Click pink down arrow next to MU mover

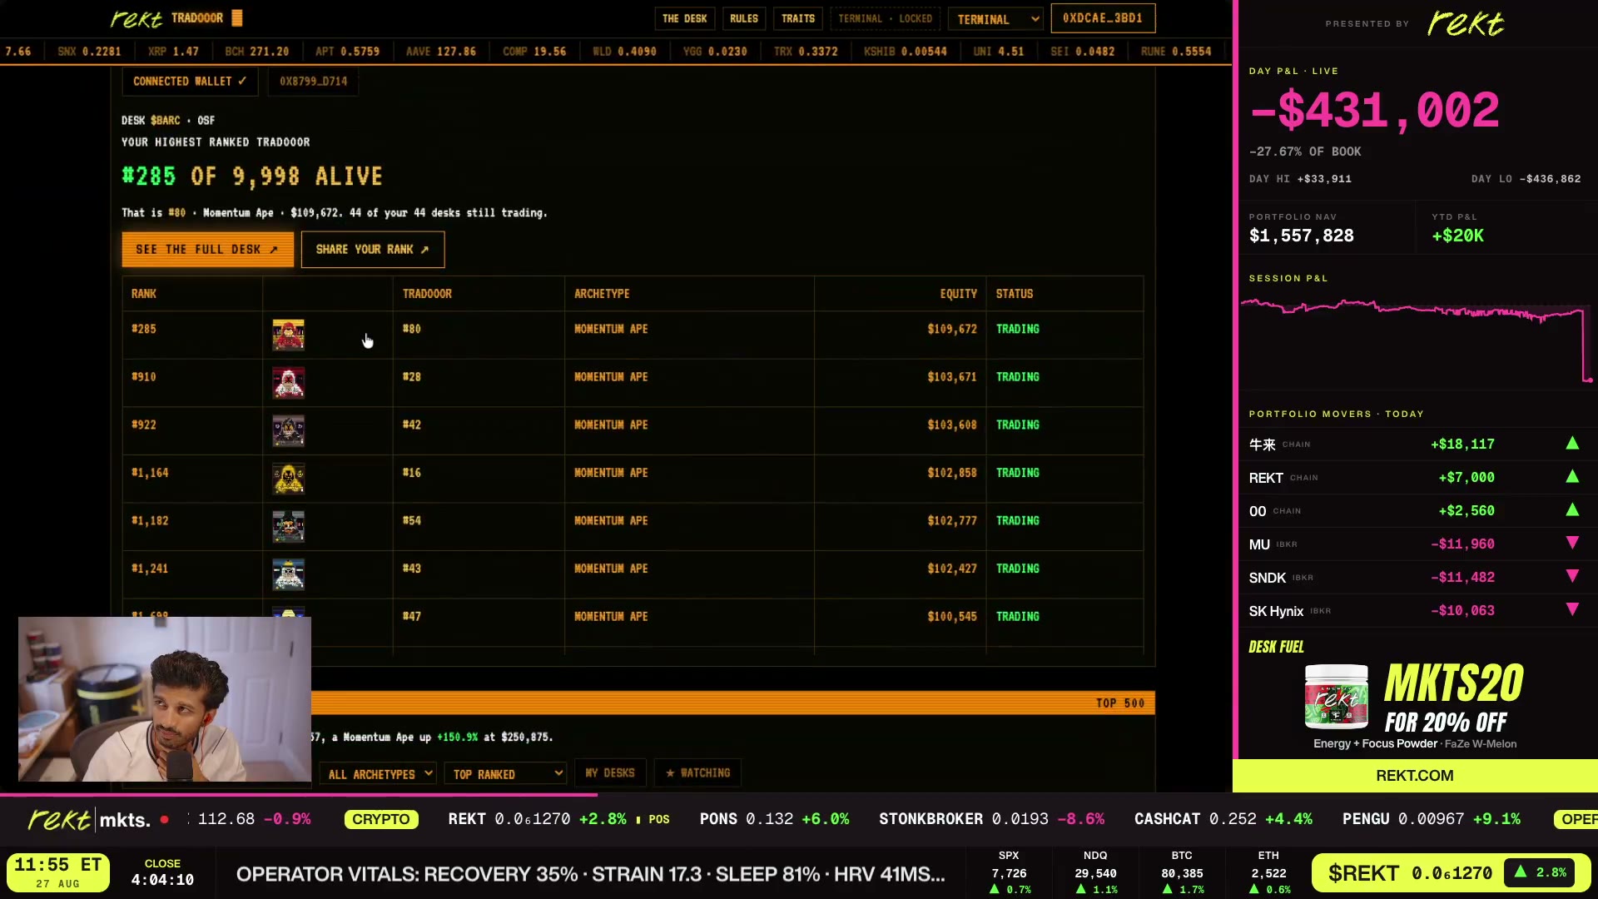(1572, 543)
